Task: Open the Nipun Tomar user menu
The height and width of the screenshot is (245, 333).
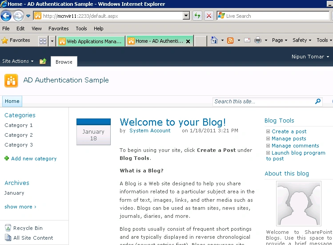Action: pyautogui.click(x=310, y=57)
